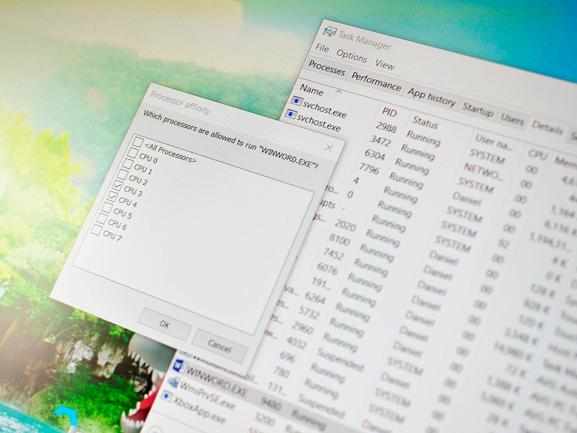The width and height of the screenshot is (577, 433).
Task: Tick the CPU 7 checkbox
Action: 96,230
